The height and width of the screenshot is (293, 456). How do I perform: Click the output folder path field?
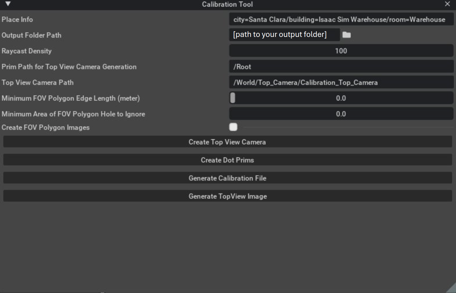click(x=284, y=34)
